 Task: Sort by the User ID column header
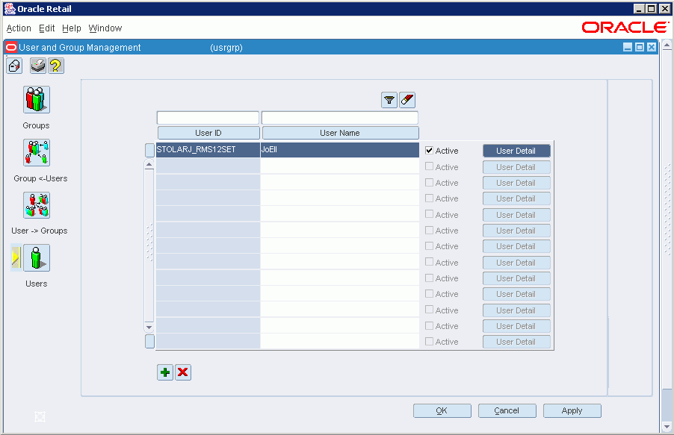(x=208, y=133)
